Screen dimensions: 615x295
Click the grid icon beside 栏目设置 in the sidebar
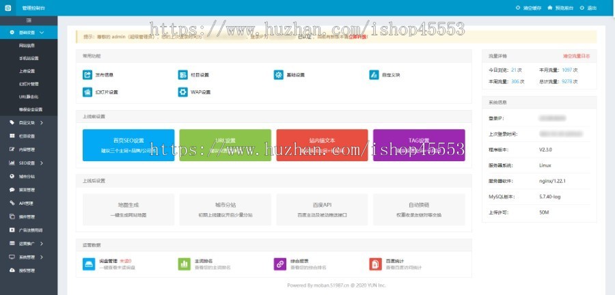pos(12,136)
